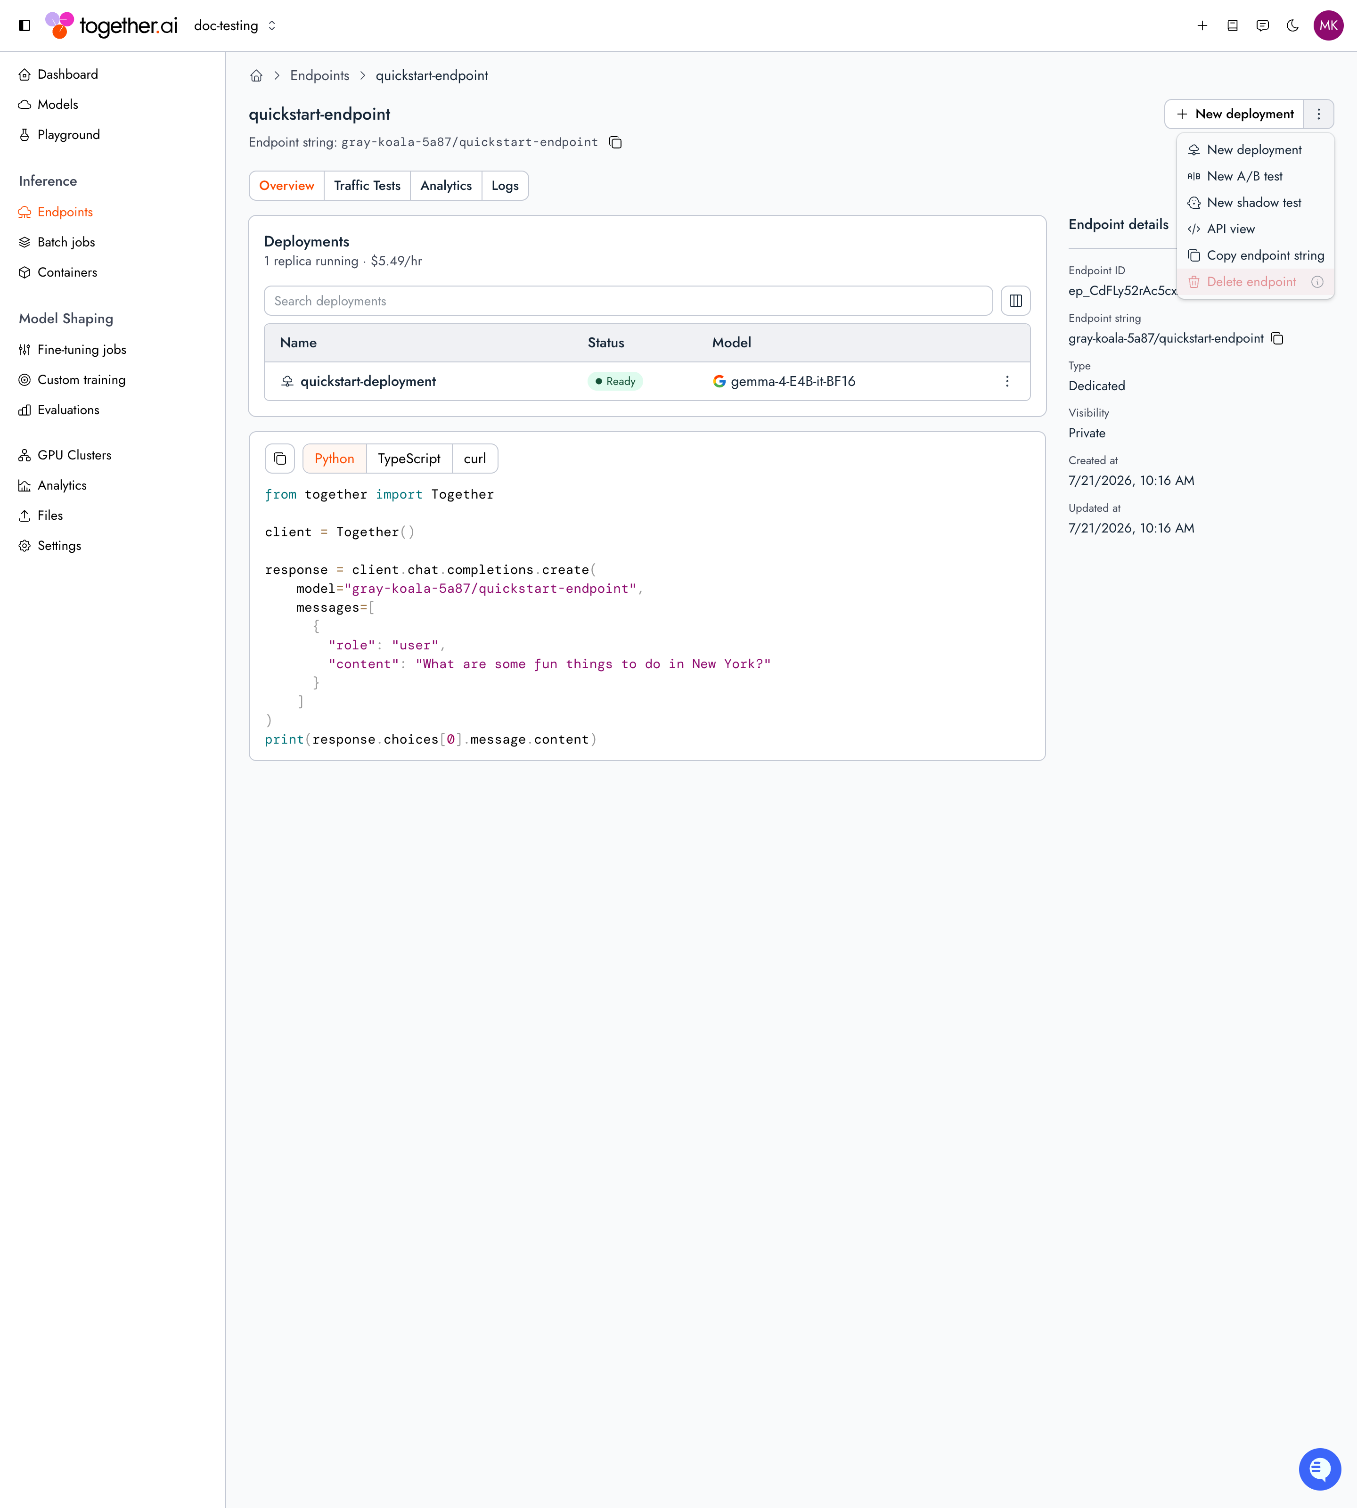Open the MK user avatar menu
Image resolution: width=1357 pixels, height=1508 pixels.
pos(1328,25)
